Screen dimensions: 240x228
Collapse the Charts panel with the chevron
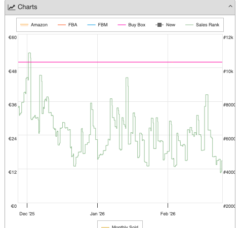pyautogui.click(x=230, y=7)
